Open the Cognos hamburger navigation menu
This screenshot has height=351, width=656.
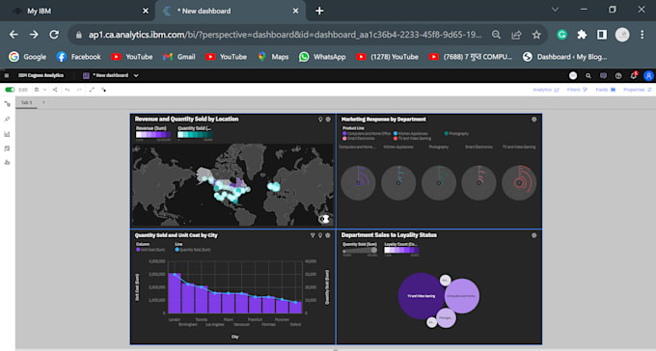pos(7,76)
